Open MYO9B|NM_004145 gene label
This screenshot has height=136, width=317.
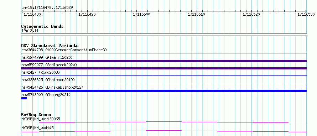pyautogui.click(x=37, y=128)
